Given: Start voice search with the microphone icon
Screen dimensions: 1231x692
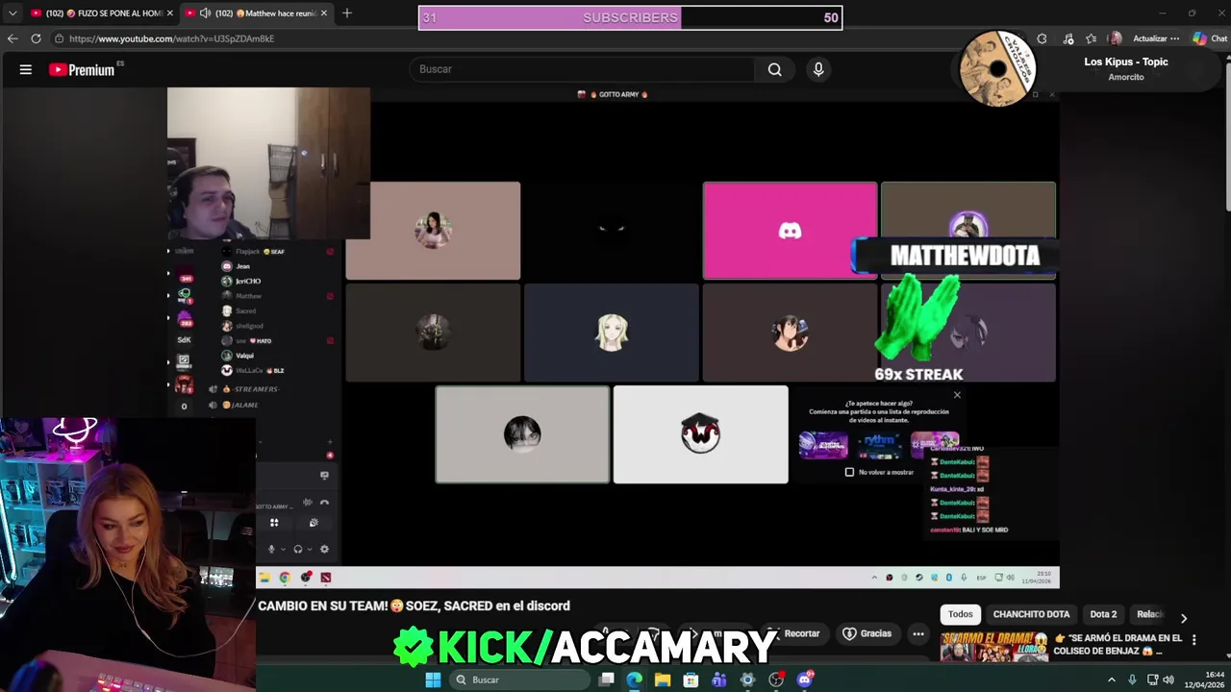Looking at the screenshot, I should pos(818,69).
